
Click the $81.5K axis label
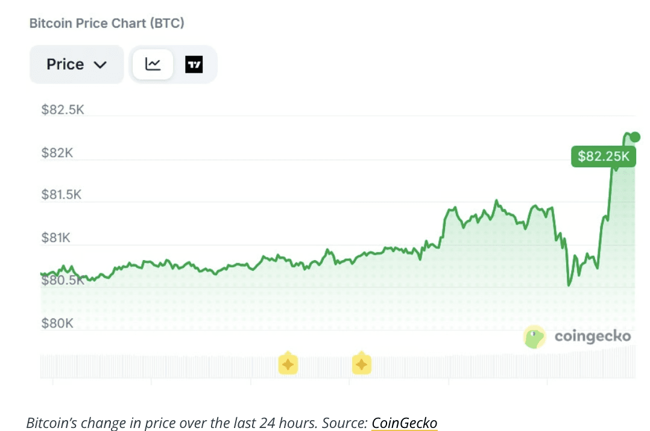[x=62, y=194]
